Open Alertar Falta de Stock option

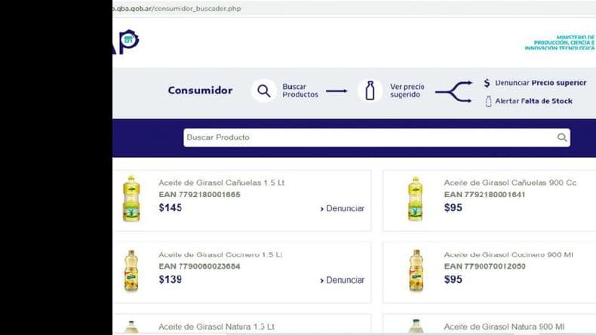coord(533,101)
